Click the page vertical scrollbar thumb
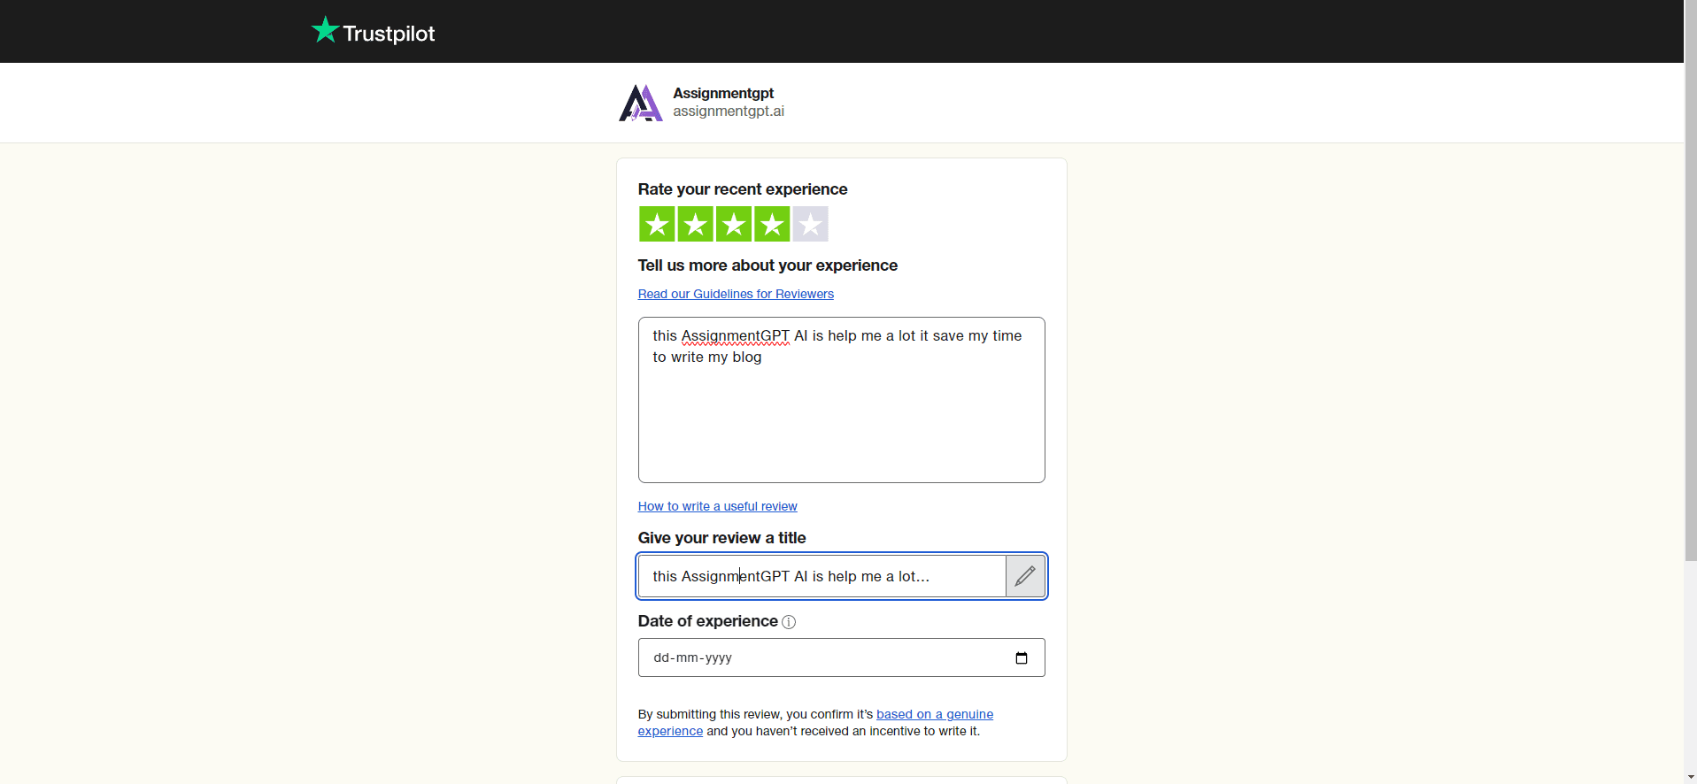Screen dimensions: 1697x784 1690,281
